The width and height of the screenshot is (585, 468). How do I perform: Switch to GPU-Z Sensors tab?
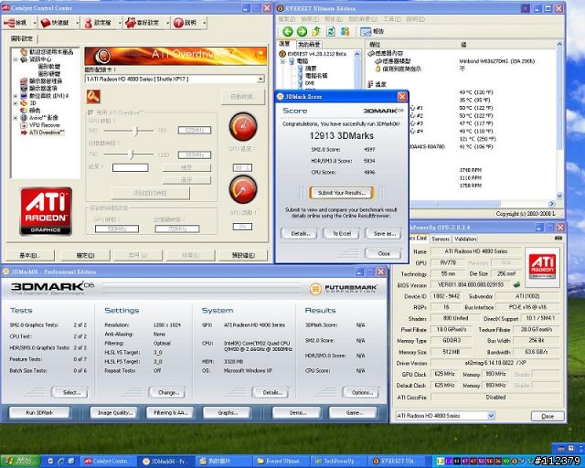tap(441, 239)
